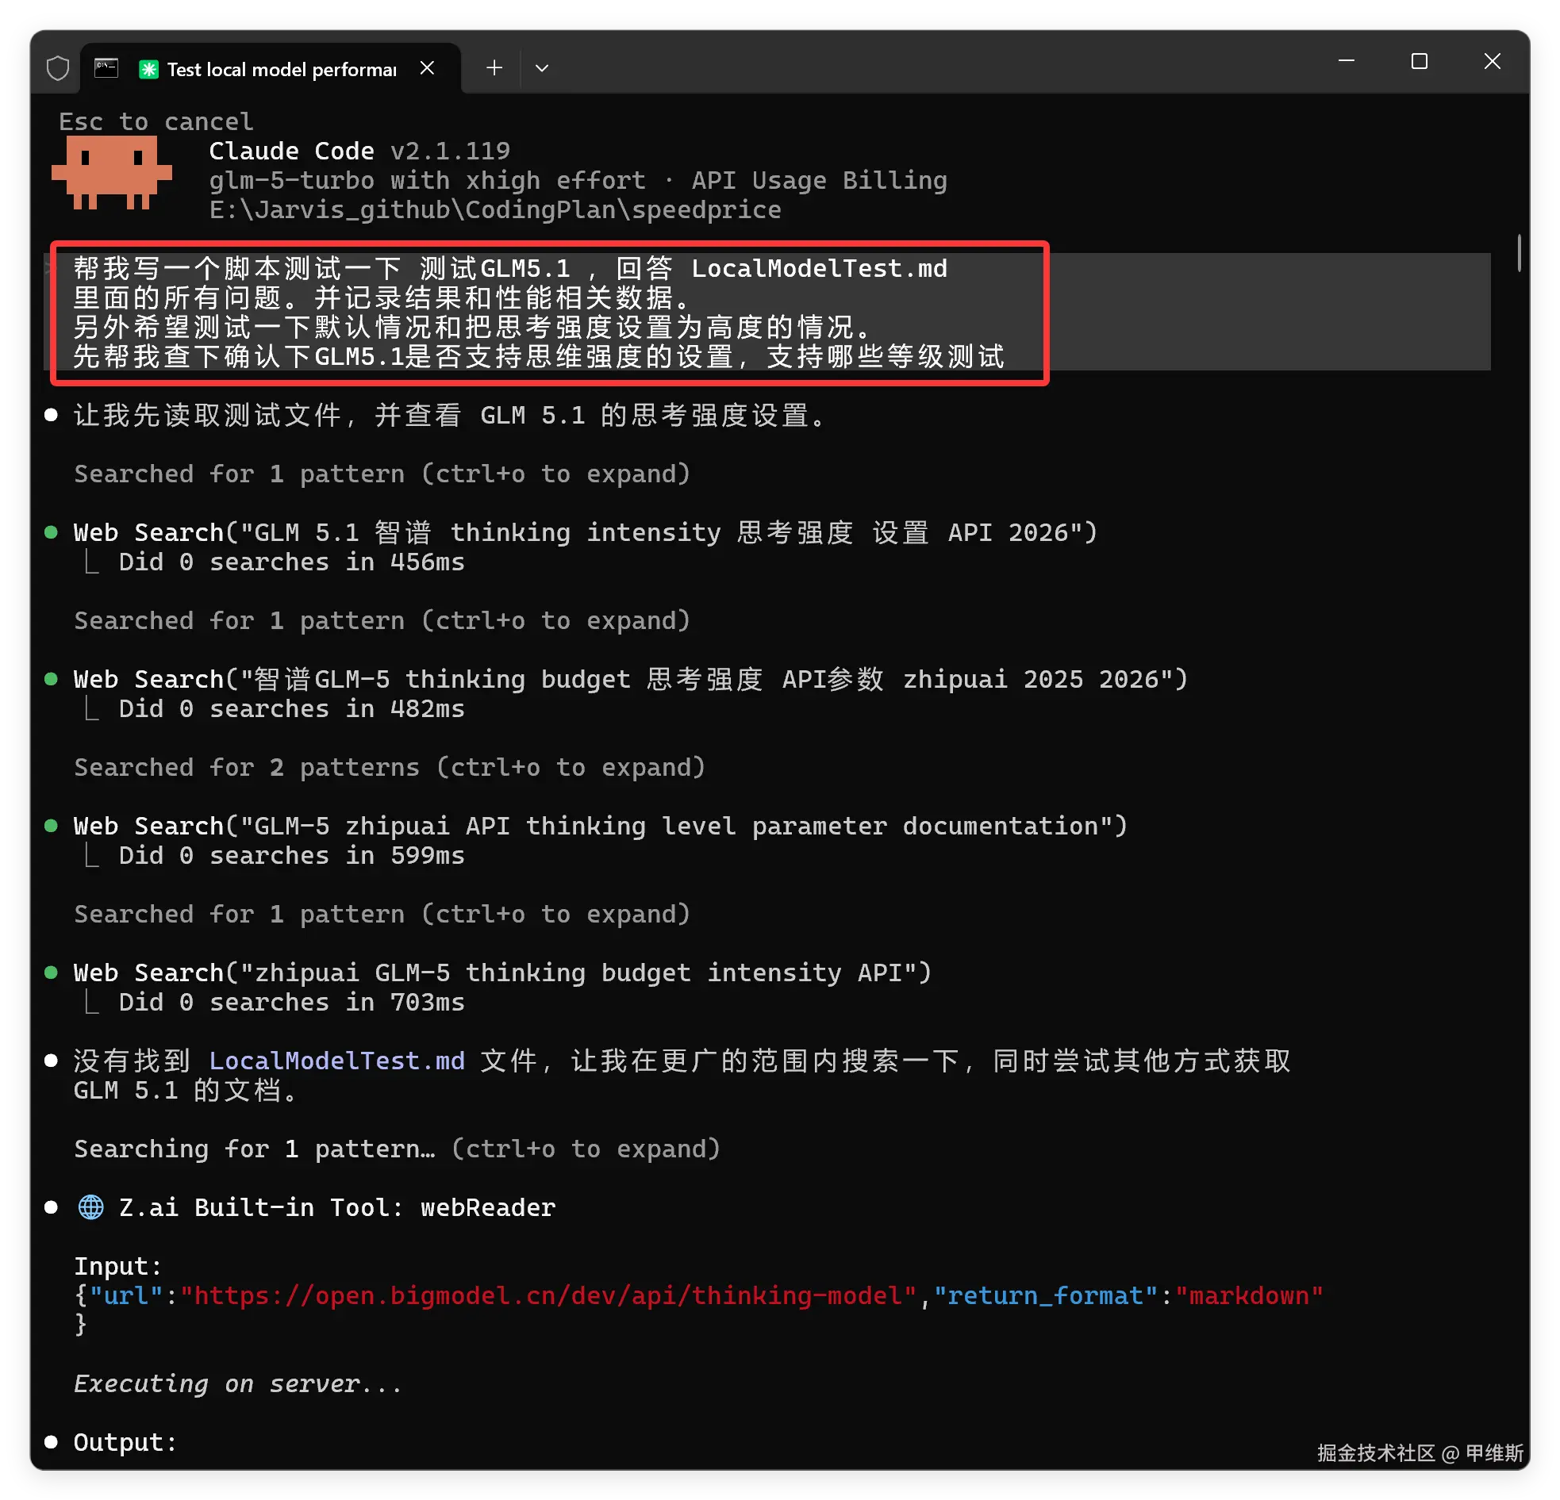This screenshot has width=1560, height=1500.
Task: Maximize the terminal window
Action: 1418,61
